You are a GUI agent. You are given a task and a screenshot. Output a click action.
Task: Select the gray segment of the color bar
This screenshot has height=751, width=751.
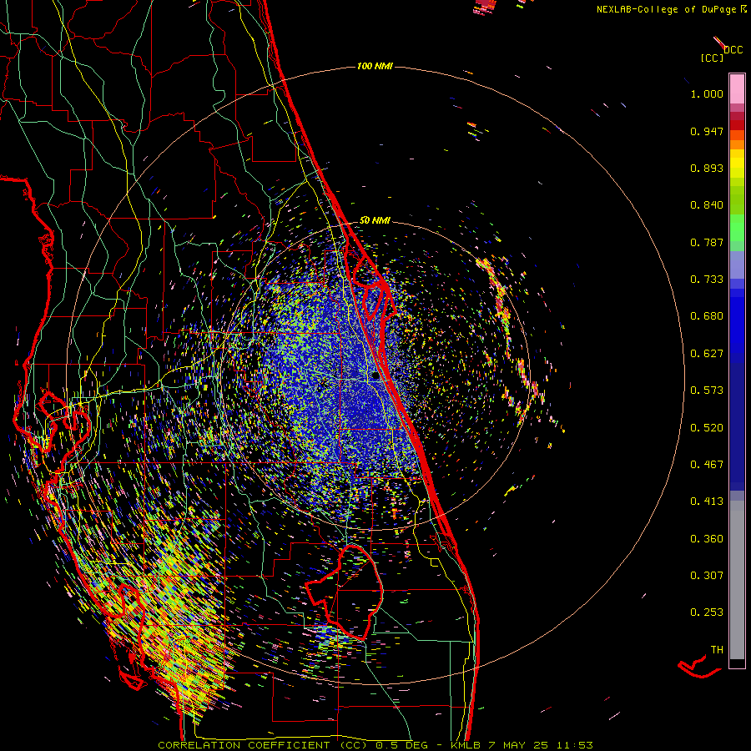coord(737,580)
